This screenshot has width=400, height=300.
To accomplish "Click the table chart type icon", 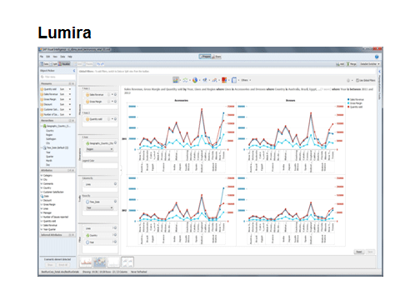I will click(234, 80).
